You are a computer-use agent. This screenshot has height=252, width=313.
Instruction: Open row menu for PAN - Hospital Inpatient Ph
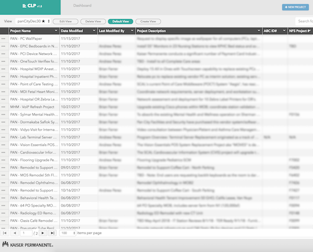click(4, 77)
